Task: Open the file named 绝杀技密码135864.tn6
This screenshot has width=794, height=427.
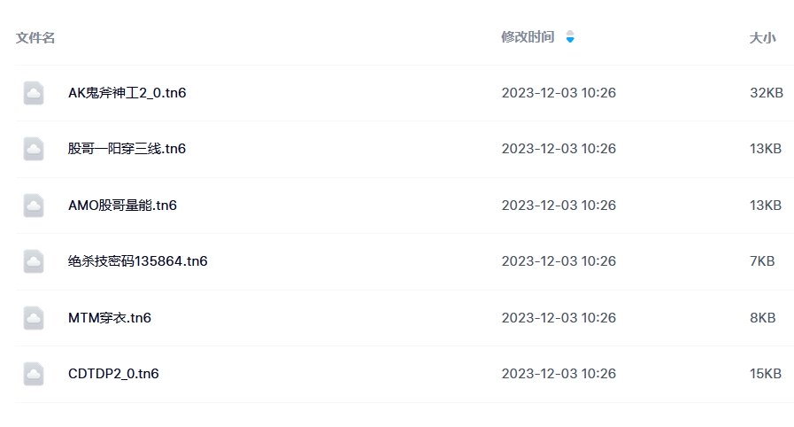Action: pos(138,260)
